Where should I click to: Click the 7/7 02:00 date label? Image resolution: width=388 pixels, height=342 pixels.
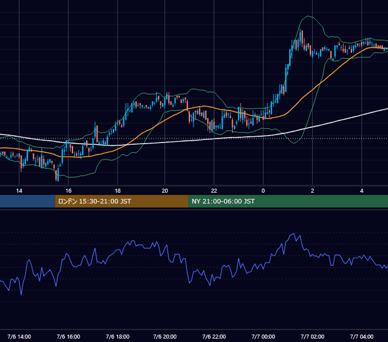click(312, 336)
